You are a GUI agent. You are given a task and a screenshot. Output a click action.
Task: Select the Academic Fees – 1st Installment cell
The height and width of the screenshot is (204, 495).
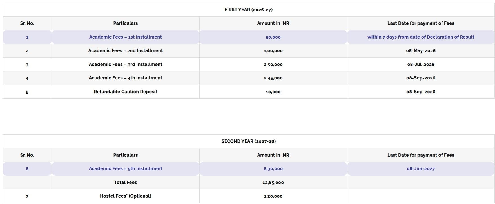point(125,37)
